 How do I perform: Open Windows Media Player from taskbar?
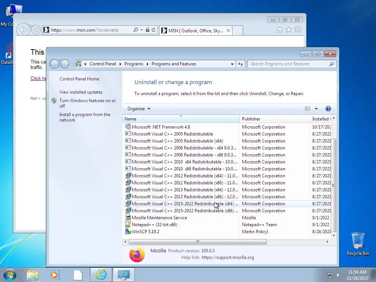[x=55, y=275]
